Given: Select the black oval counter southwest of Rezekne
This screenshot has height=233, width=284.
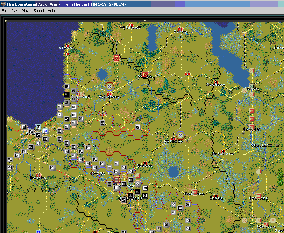Looking at the screenshot, I should click(x=188, y=204).
